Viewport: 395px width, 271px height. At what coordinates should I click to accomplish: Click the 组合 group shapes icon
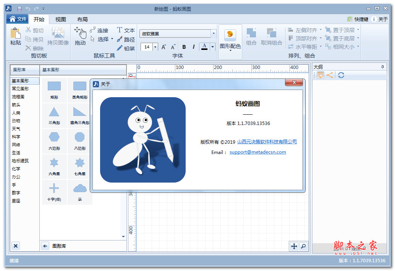point(251,33)
